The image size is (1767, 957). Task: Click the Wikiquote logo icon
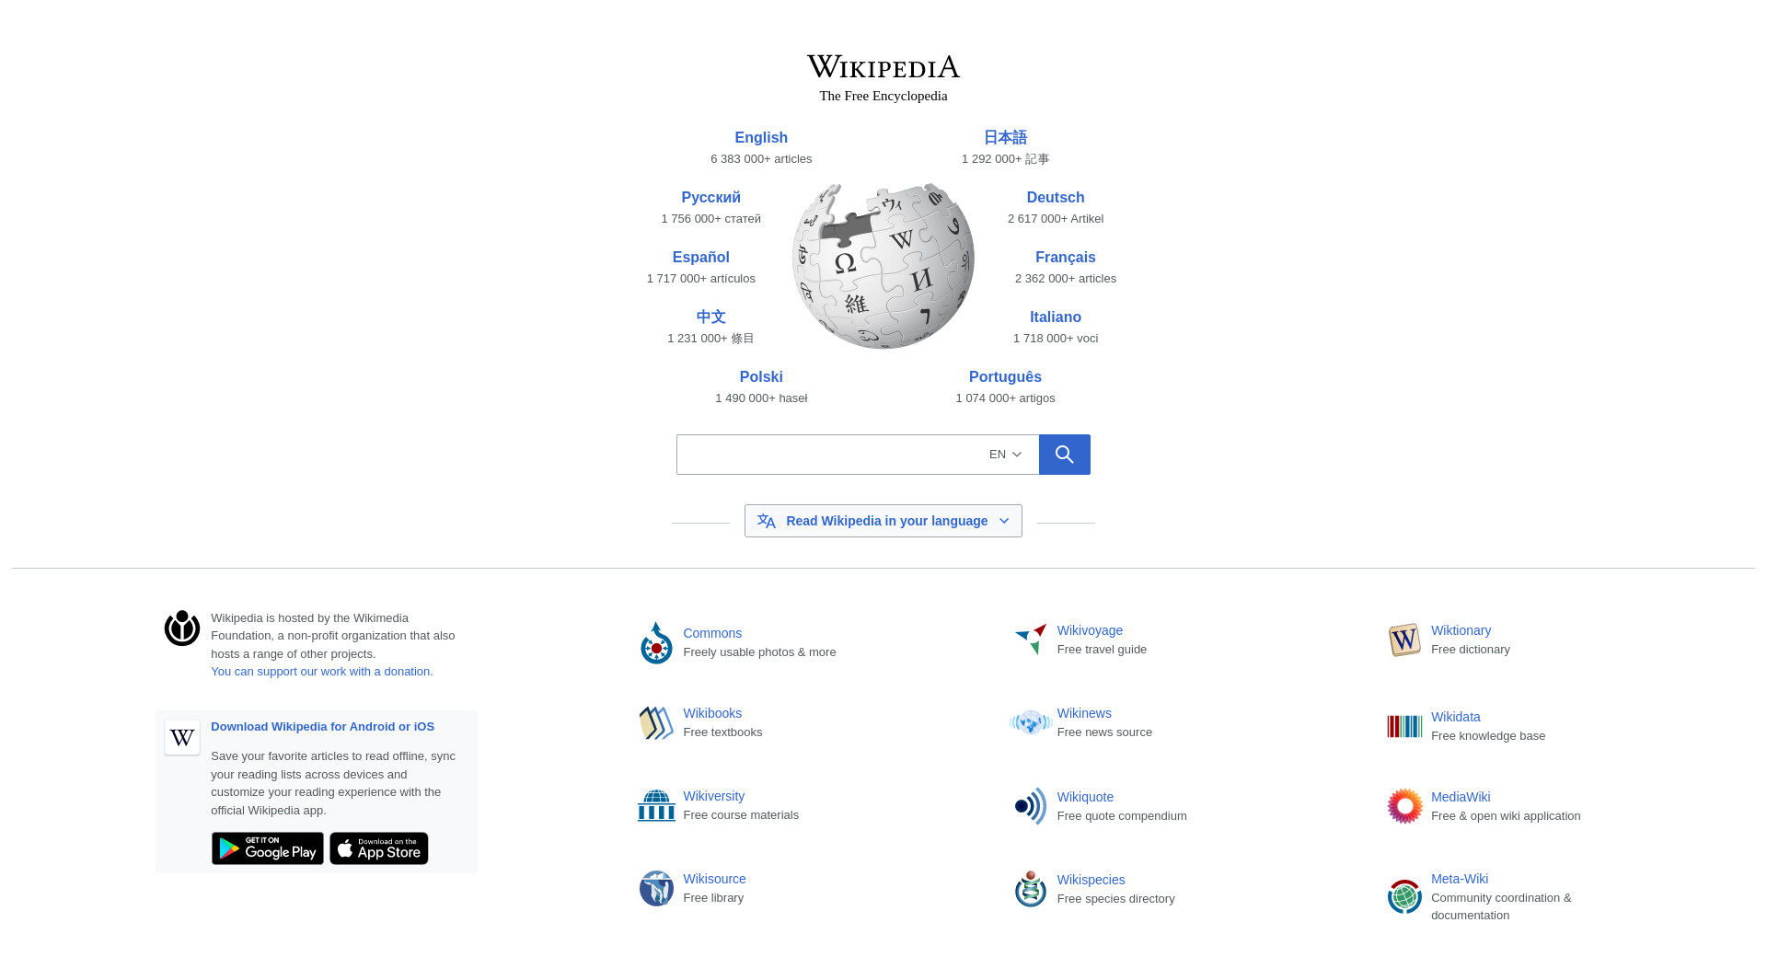(x=1031, y=806)
